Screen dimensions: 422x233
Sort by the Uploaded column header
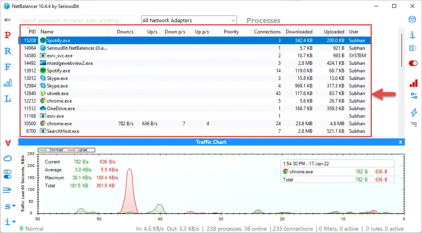tap(331, 32)
